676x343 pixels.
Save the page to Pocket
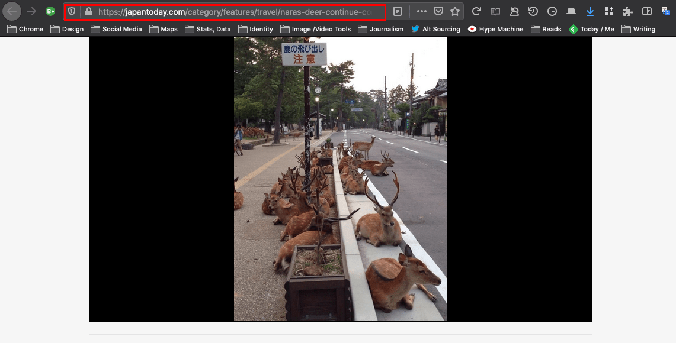click(438, 11)
